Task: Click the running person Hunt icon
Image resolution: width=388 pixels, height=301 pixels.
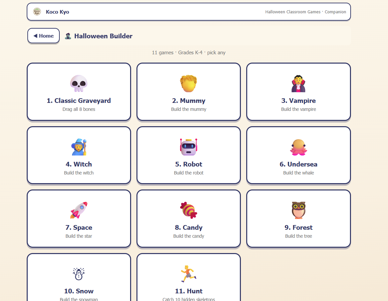Action: [x=188, y=274]
